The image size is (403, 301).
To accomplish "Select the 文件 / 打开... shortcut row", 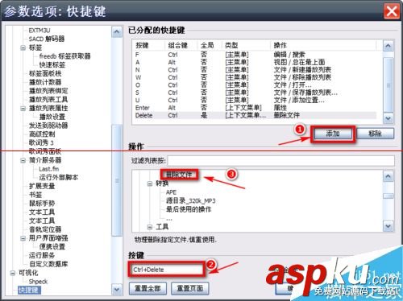I will pos(255,85).
